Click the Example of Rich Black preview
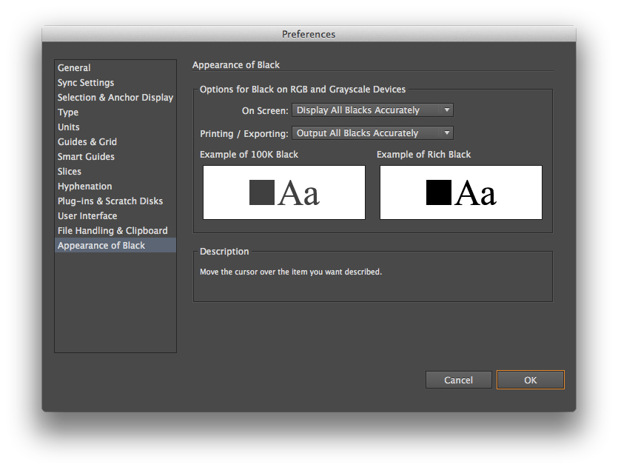 click(460, 192)
